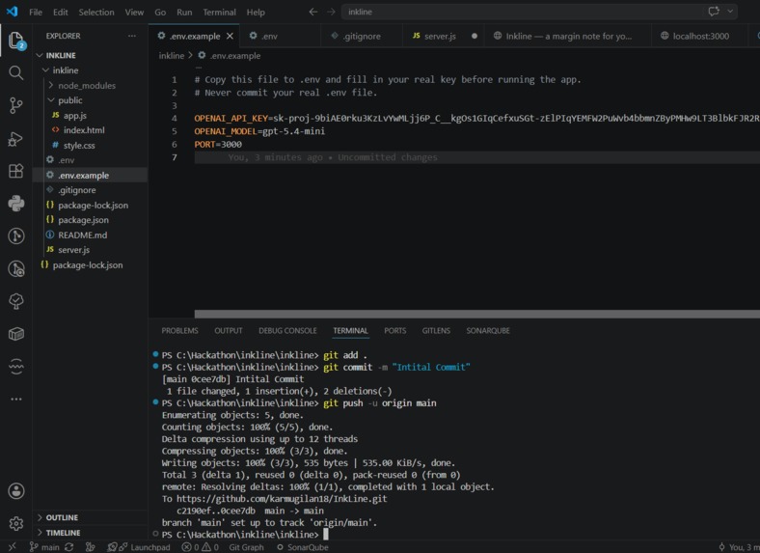
Task: Open the File menu
Action: [36, 13]
